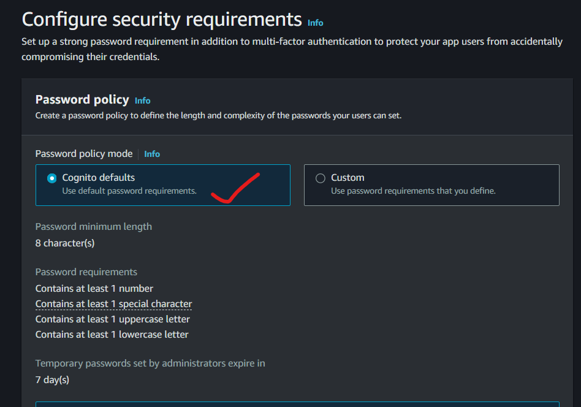This screenshot has height=407, width=581.
Task: Click the Password minimum length label
Action: [x=94, y=226]
